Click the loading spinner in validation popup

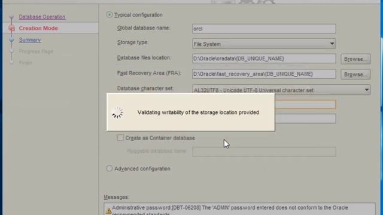pos(117,112)
